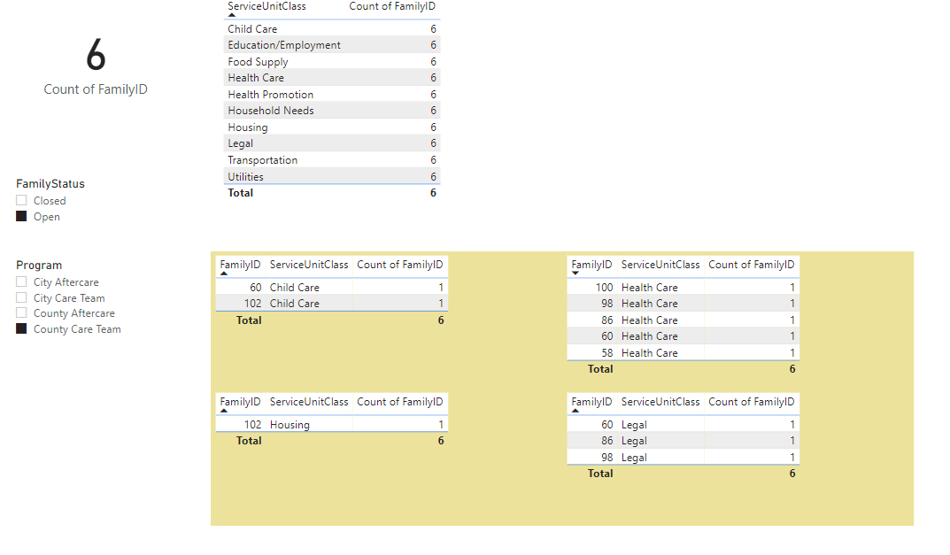Sort Housing table by FamilyID header
The height and width of the screenshot is (555, 950).
tap(240, 402)
